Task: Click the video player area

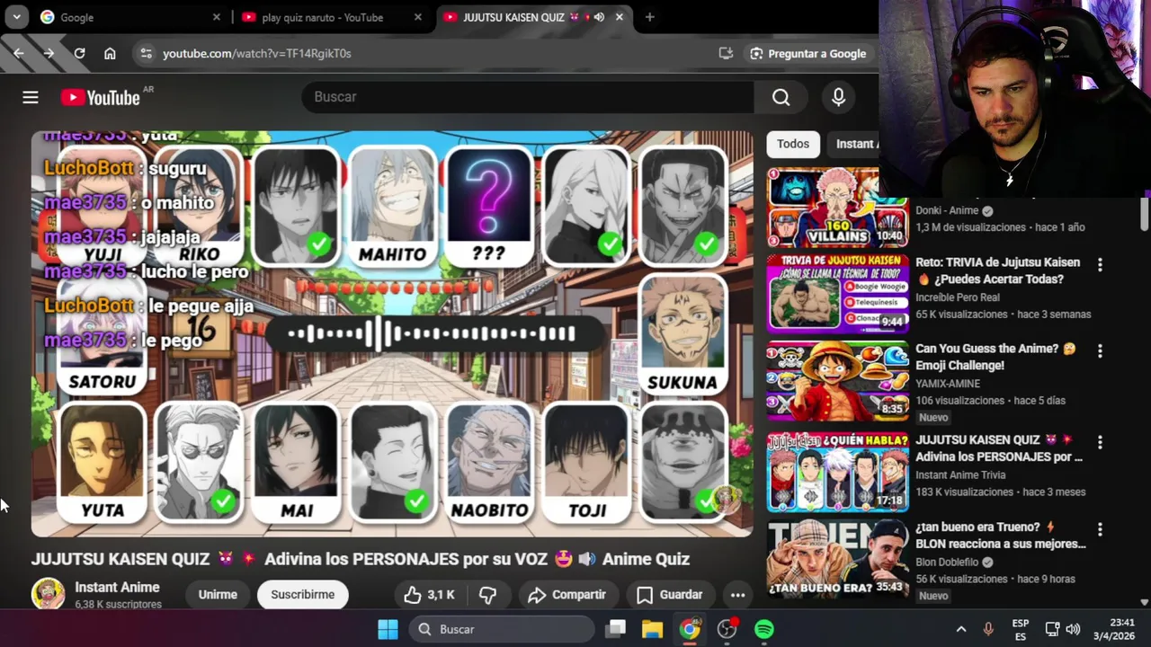Action: pos(392,333)
